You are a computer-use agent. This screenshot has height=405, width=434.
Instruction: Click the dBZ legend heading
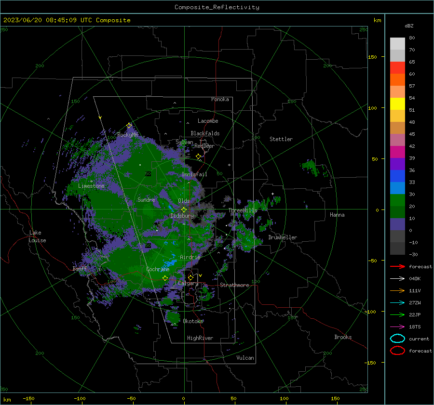[409, 26]
